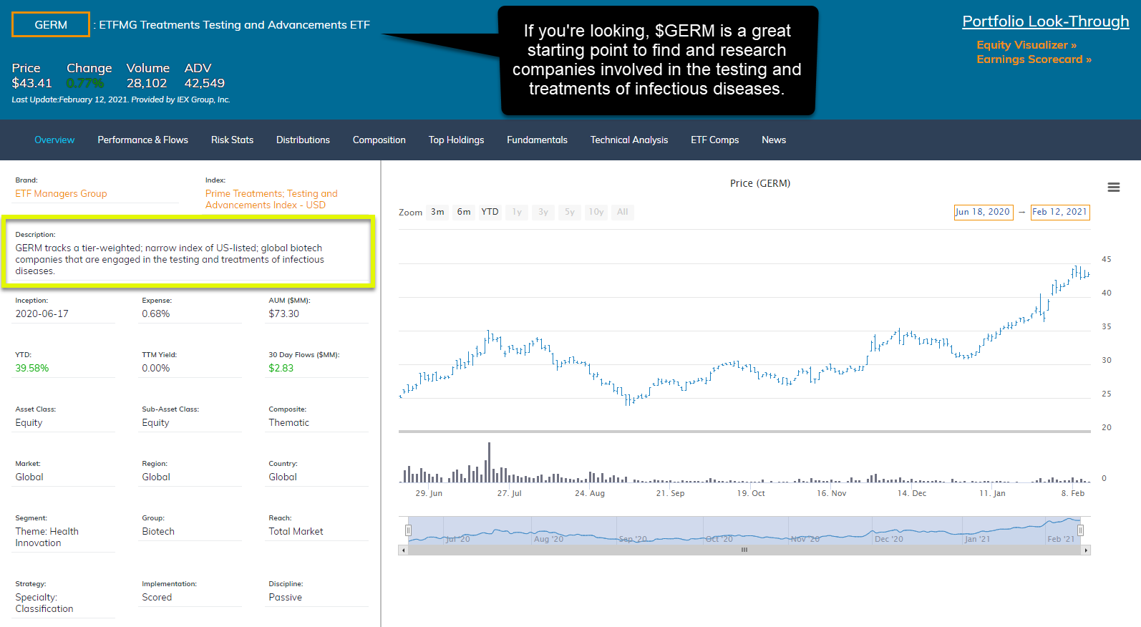Select the 6m zoom range
The width and height of the screenshot is (1141, 627).
[464, 212]
